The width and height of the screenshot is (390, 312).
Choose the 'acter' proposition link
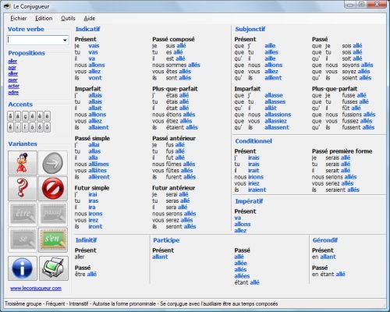[14, 86]
